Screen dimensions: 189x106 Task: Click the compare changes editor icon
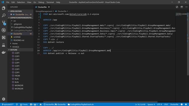177,7
